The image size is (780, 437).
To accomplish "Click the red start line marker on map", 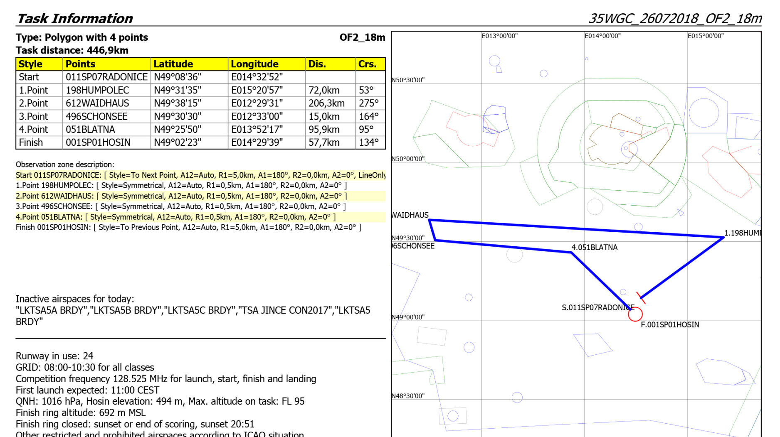I will click(641, 297).
